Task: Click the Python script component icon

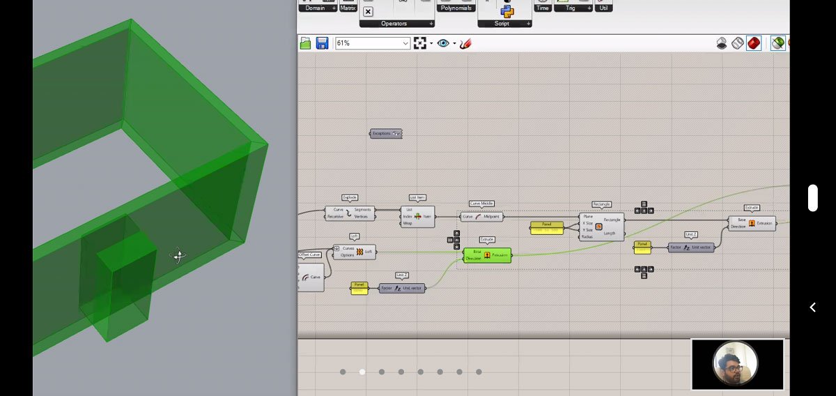Action: (507, 11)
